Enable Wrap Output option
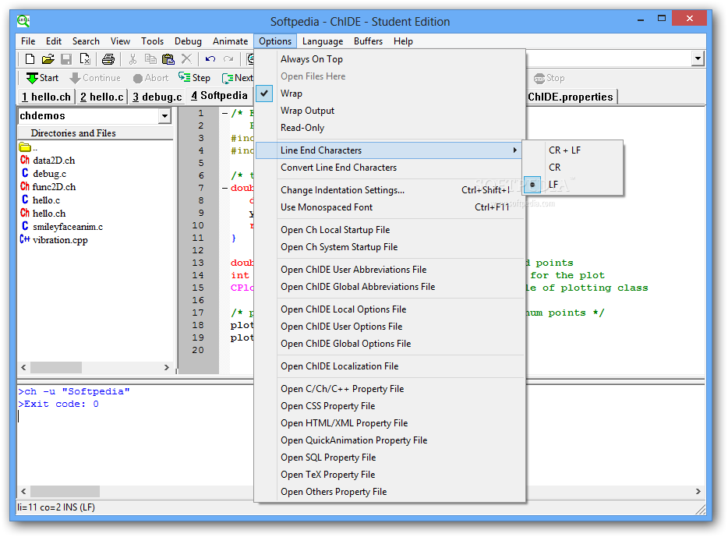 point(391,111)
